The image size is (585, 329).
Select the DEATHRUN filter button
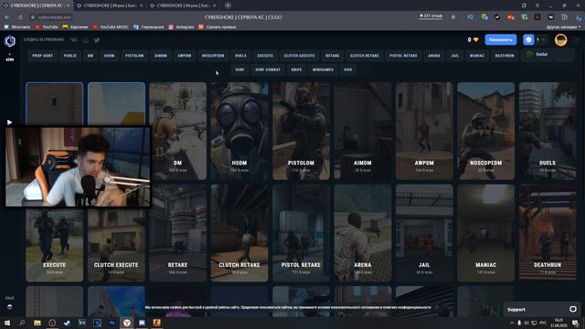[x=505, y=56]
